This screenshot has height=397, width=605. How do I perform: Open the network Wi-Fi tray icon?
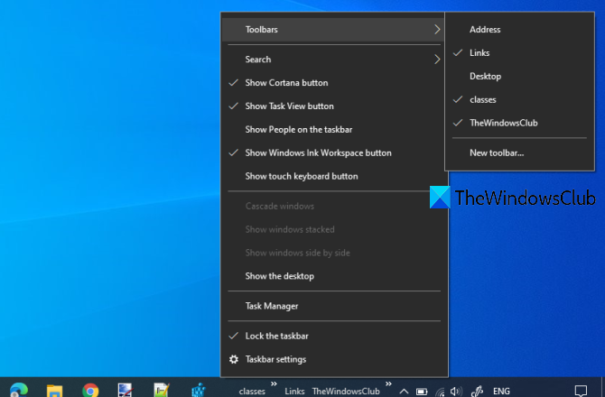click(440, 392)
